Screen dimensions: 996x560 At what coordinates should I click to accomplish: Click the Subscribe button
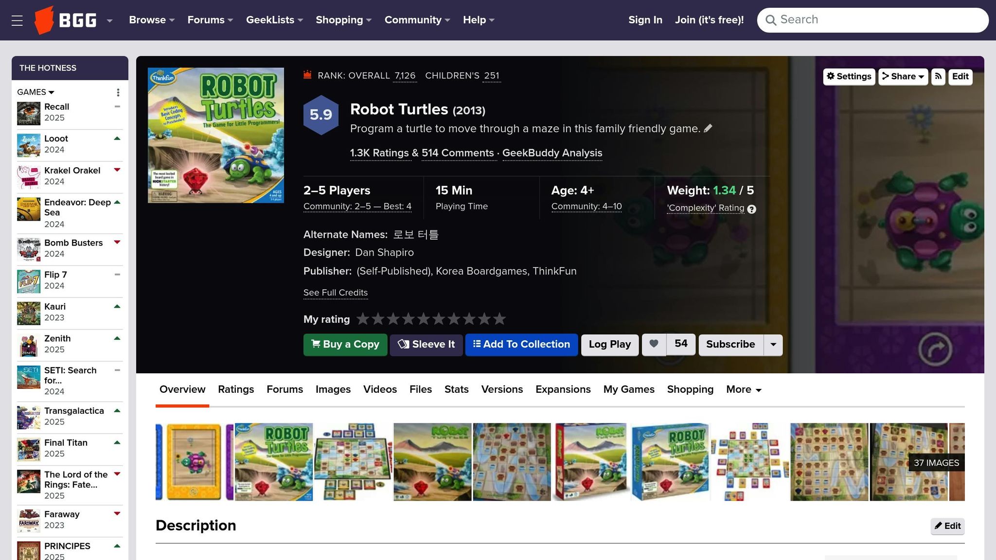[730, 345]
